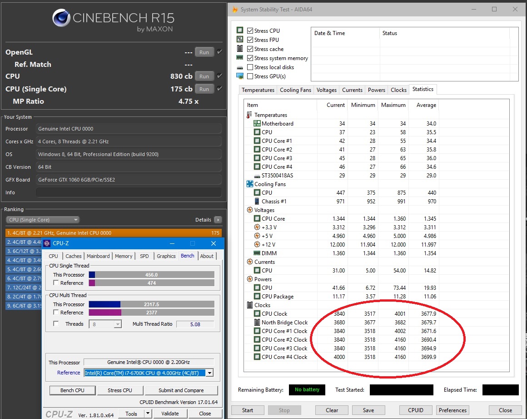Viewport: 527px width, 419px height.
Task: Click the Chassis #1 fan icon
Action: 257,201
